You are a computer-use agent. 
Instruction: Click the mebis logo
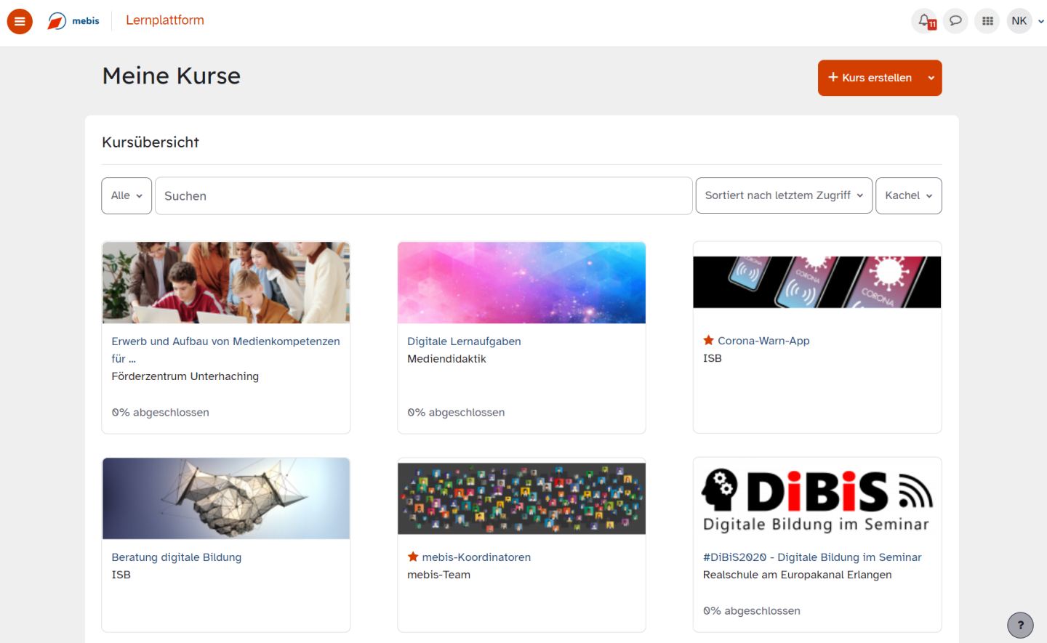pyautogui.click(x=73, y=21)
